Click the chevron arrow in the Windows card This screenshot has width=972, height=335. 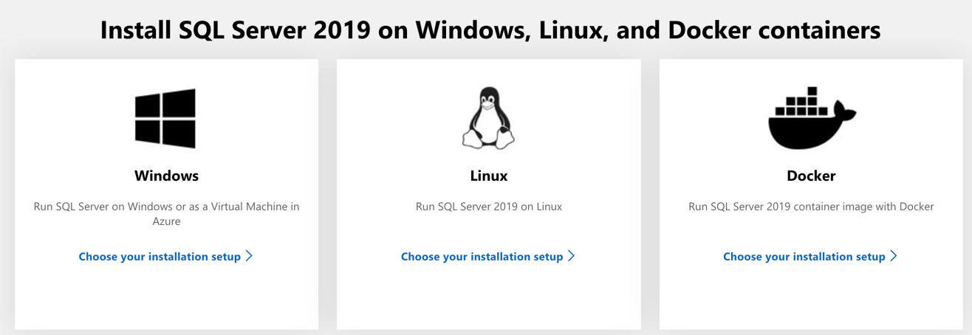coord(250,256)
